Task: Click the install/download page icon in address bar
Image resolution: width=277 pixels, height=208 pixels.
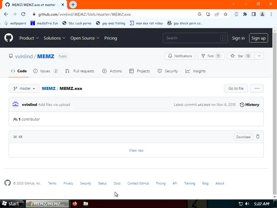Action: coord(208,14)
